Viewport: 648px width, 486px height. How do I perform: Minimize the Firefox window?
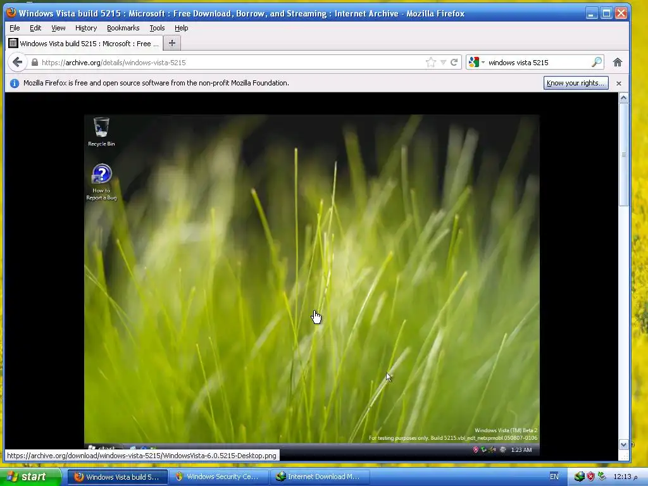[592, 13]
